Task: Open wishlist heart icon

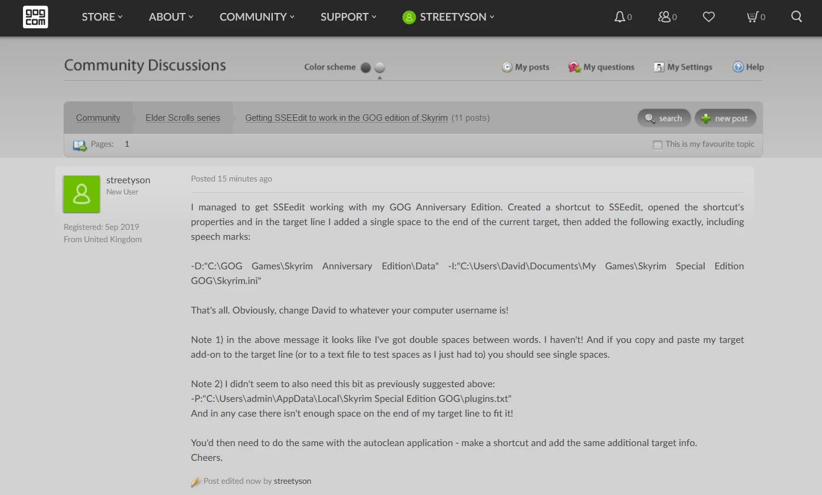Action: (709, 17)
